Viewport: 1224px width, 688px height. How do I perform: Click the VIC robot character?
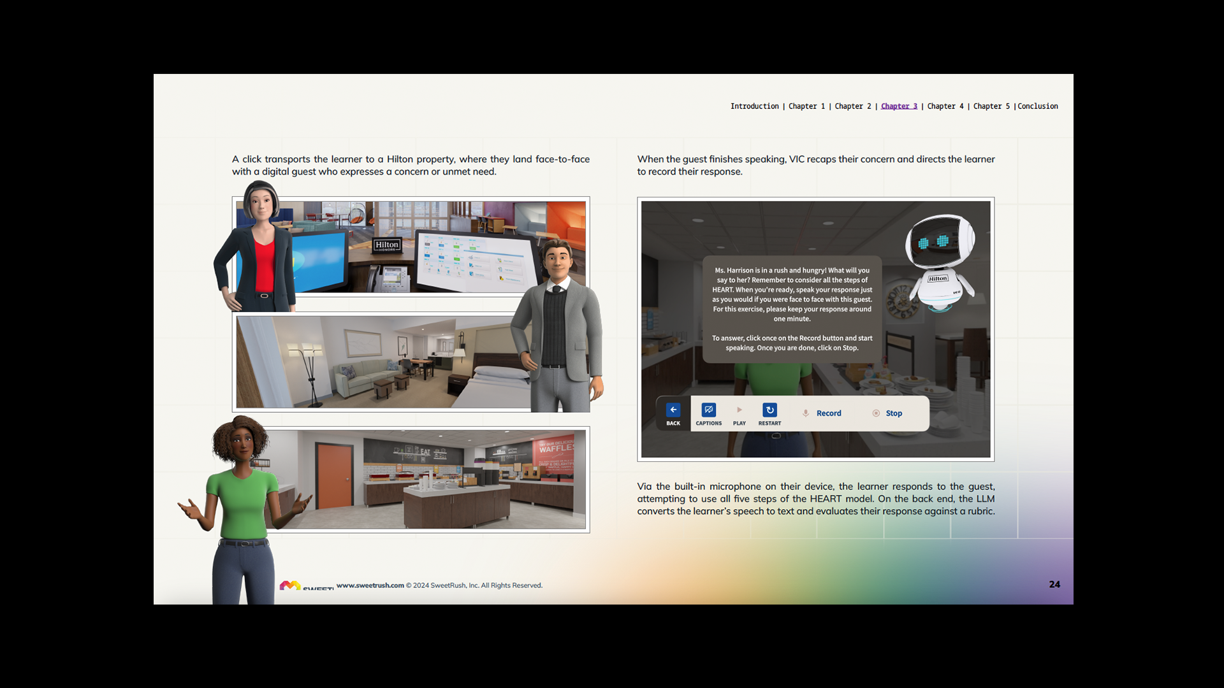pyautogui.click(x=940, y=262)
